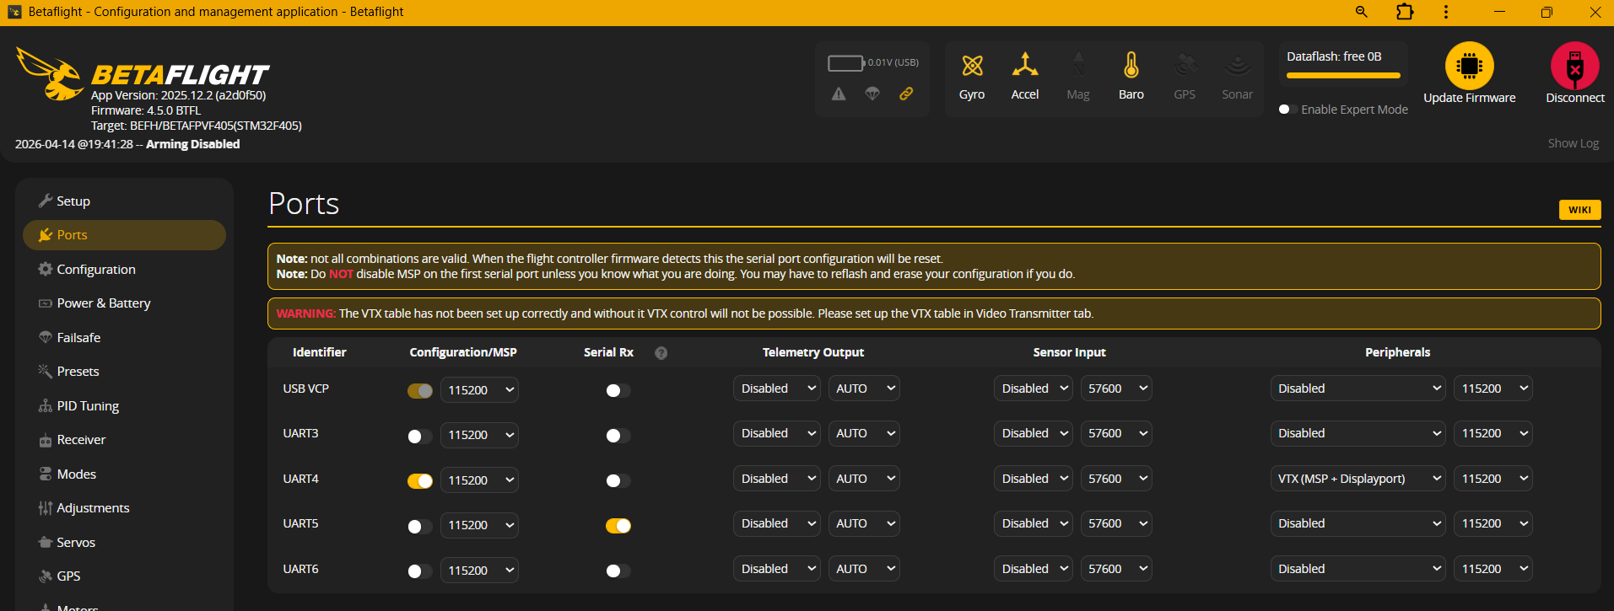
Task: Expand UART6 Sensor Input dropdown
Action: click(1033, 569)
